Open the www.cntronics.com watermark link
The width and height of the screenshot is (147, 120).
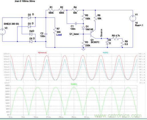point(118,116)
